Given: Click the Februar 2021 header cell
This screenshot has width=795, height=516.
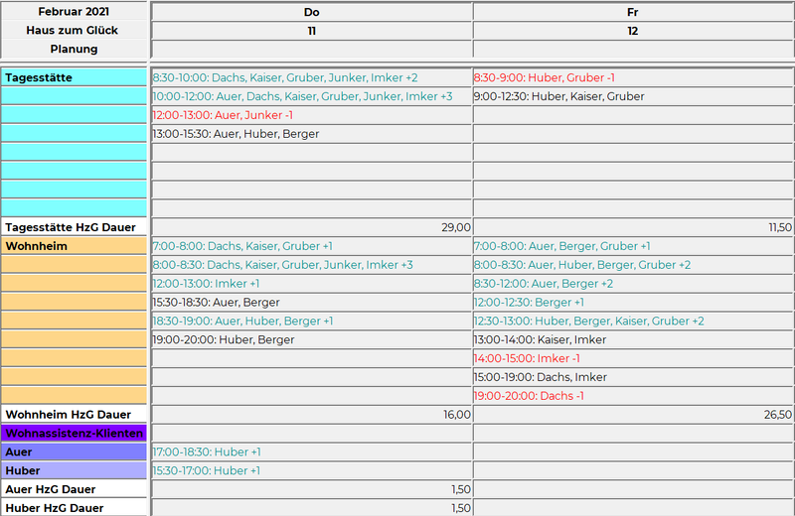Looking at the screenshot, I should [x=75, y=12].
